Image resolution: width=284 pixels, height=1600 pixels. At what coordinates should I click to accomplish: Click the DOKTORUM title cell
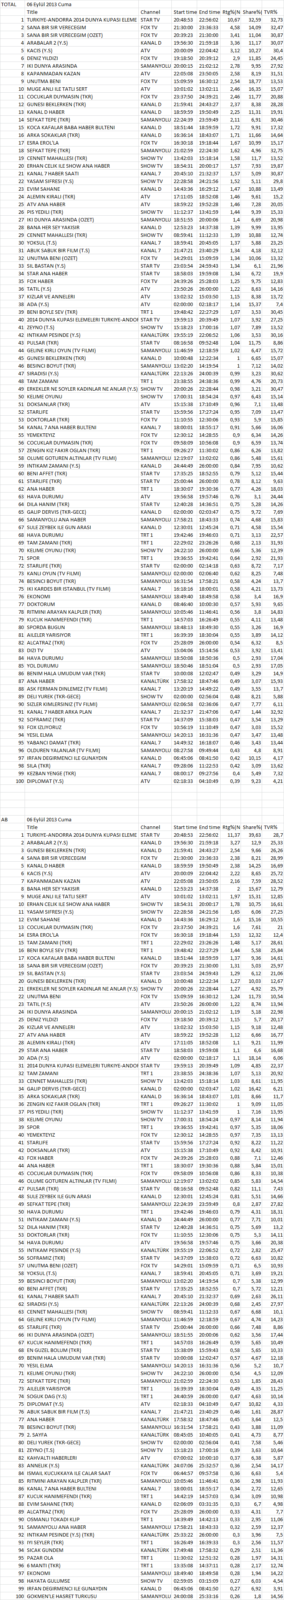coord(41,604)
